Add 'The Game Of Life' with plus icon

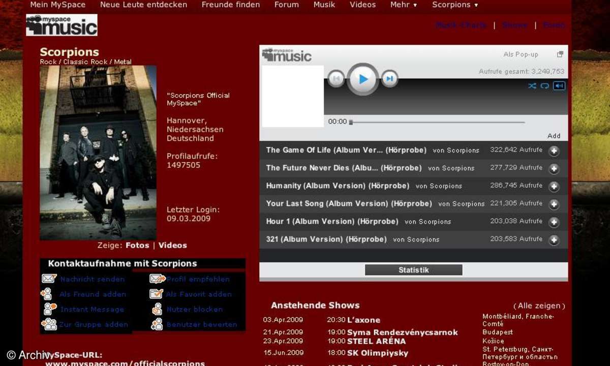point(554,151)
